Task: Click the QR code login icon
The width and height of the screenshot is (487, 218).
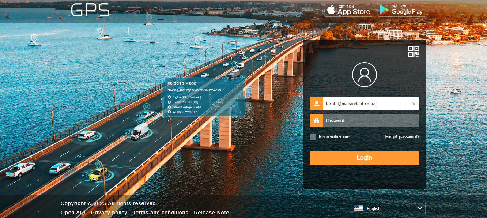Action: pyautogui.click(x=414, y=52)
